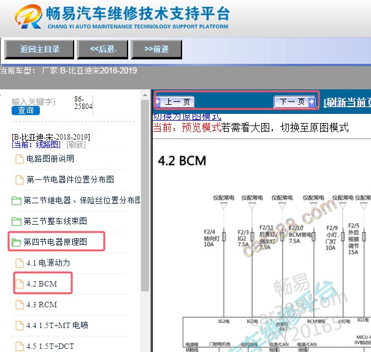Click document icon beside 电路图册说明

point(20,159)
